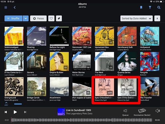Open the gray Eyes China Doll album
Viewport: 165px width, 124px height.
click(x=127, y=87)
